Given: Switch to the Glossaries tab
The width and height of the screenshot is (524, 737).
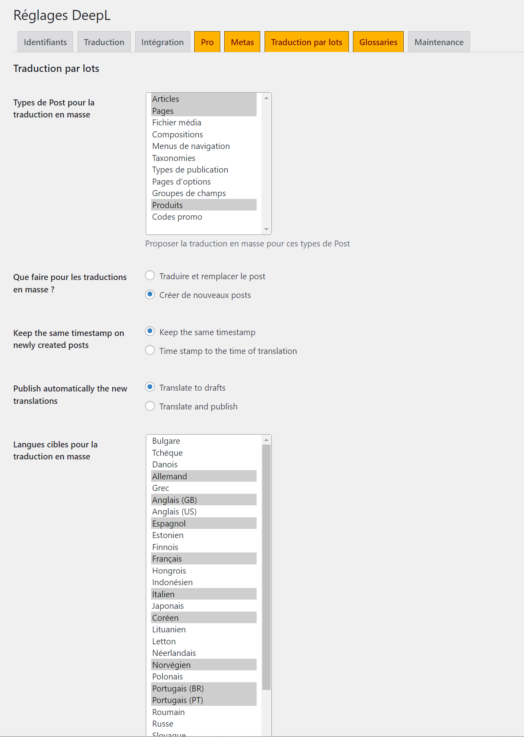Looking at the screenshot, I should [x=378, y=42].
